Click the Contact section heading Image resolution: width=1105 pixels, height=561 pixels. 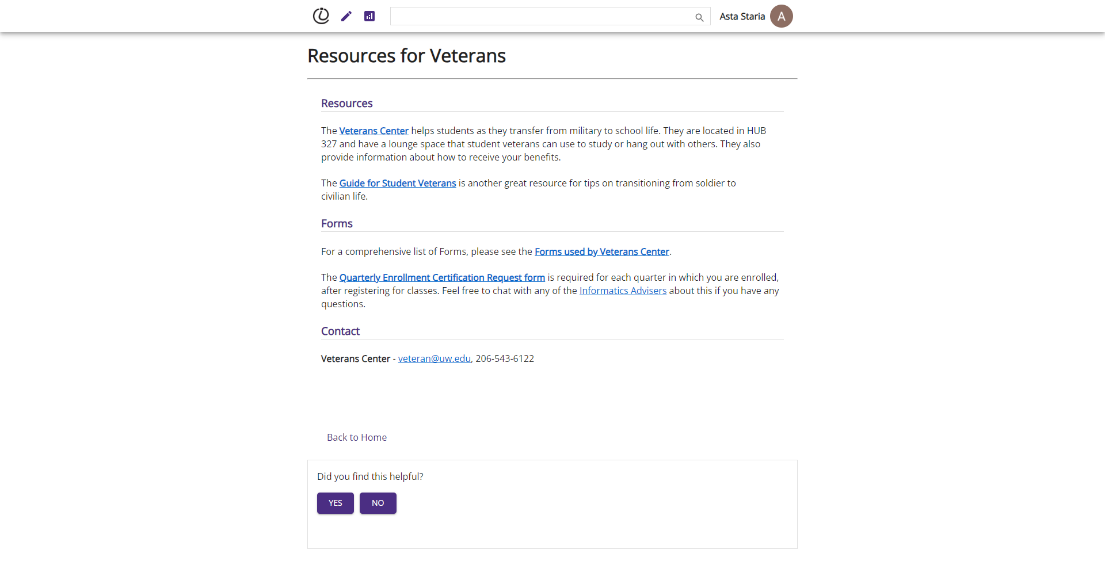[x=340, y=331]
